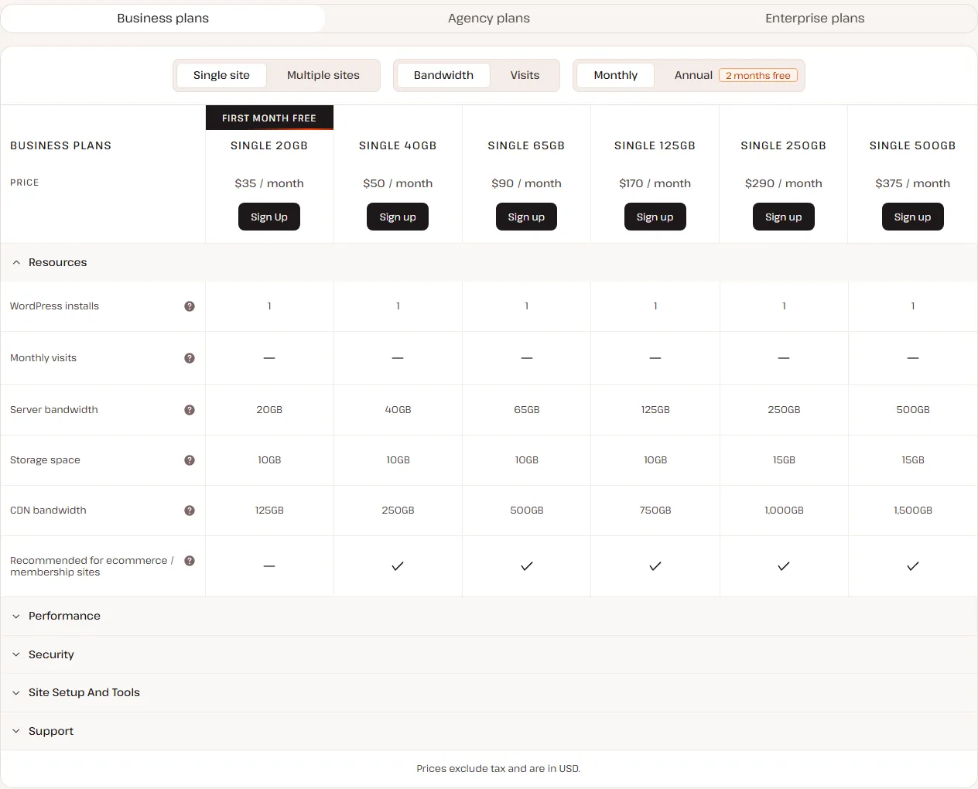Click the $50 / month price

tap(398, 183)
